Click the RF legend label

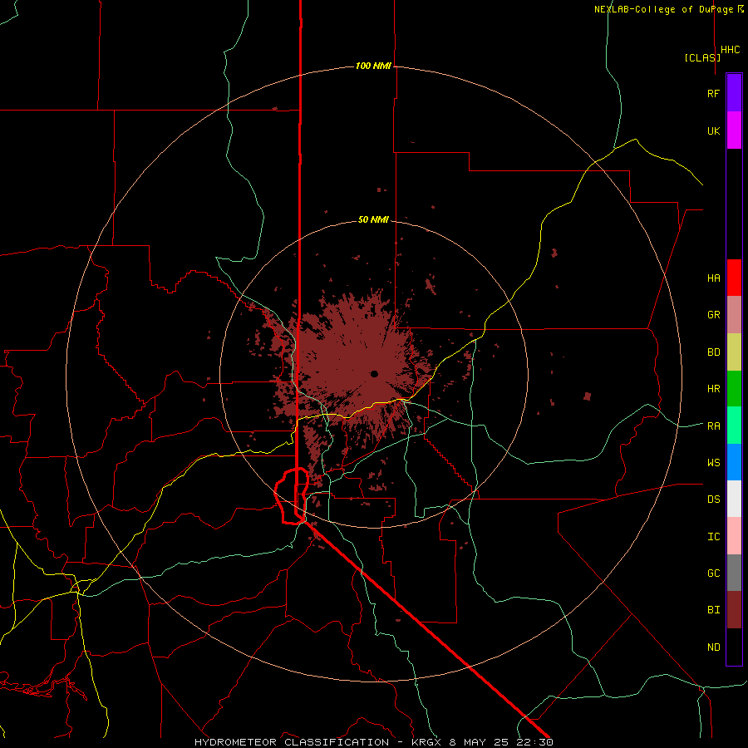tap(713, 93)
